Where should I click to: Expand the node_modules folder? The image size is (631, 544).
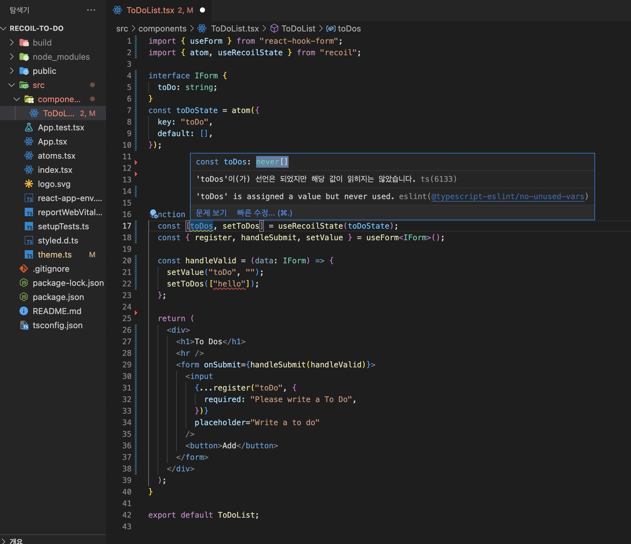12,57
